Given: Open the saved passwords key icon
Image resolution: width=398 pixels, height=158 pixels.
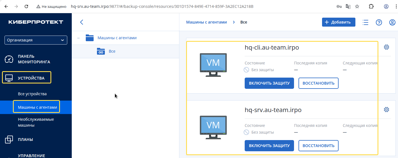Looking at the screenshot, I should tap(339, 6).
